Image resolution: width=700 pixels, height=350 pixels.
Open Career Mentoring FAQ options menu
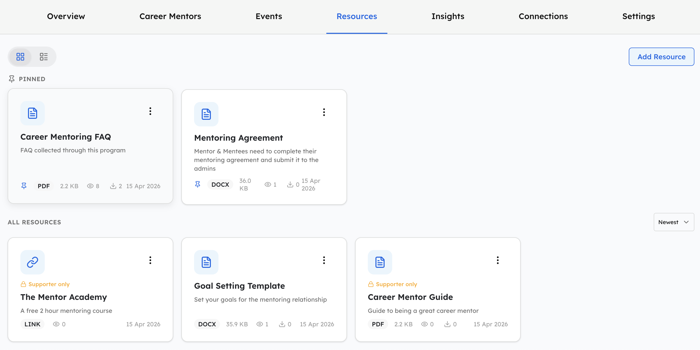[x=150, y=111]
